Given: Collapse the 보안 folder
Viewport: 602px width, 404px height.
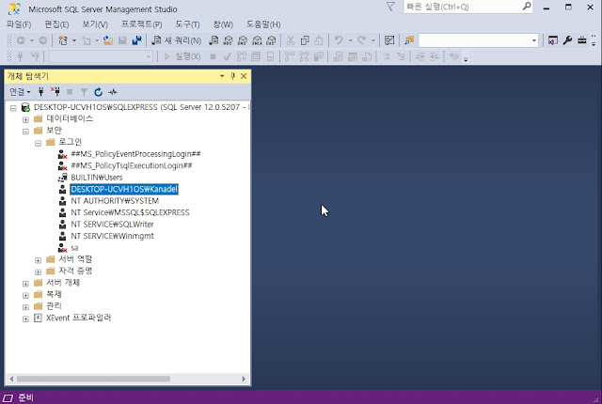Looking at the screenshot, I should click(x=25, y=132).
